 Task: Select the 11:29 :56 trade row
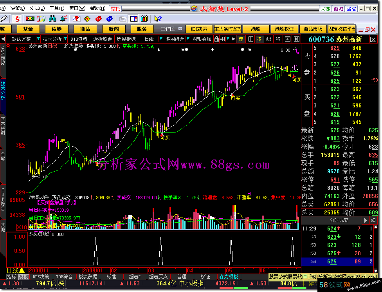(x=337, y=261)
